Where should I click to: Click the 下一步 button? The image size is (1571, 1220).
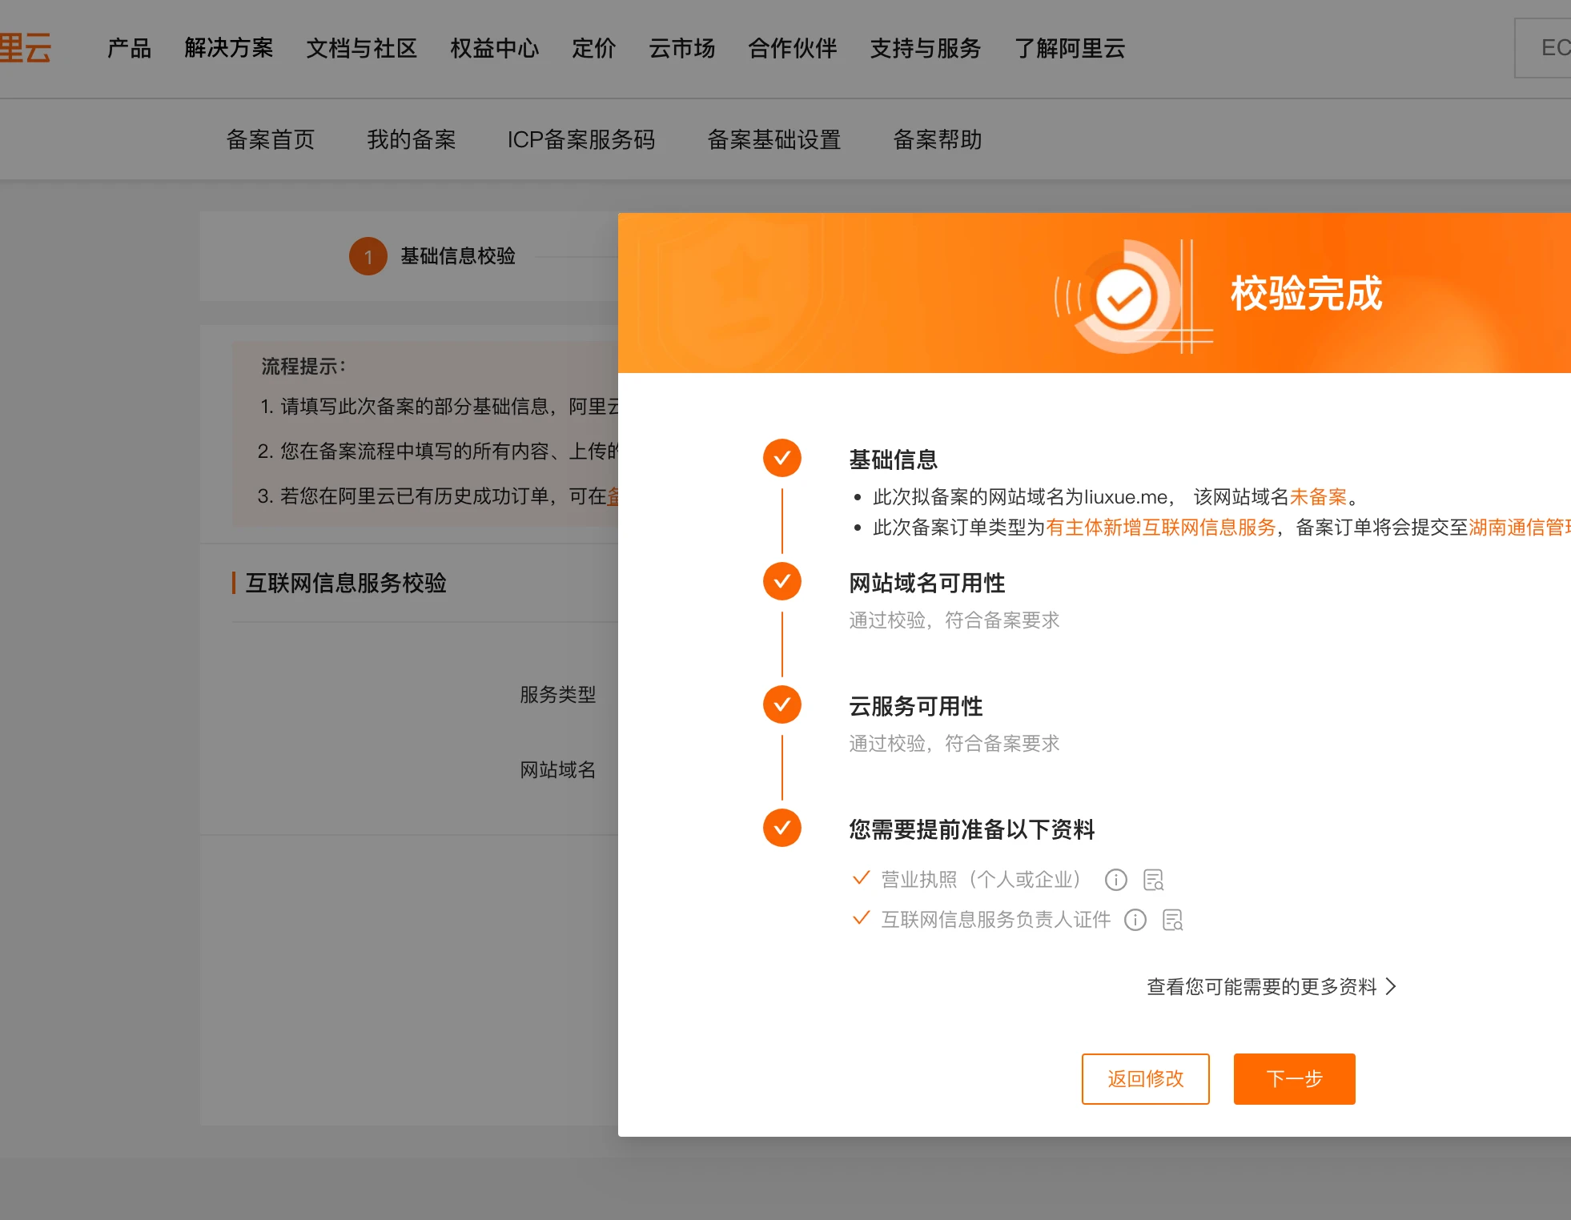pos(1294,1078)
